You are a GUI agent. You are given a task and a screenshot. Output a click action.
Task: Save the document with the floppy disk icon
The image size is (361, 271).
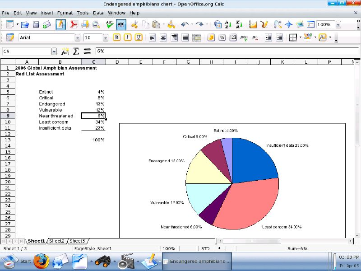pyautogui.click(x=36, y=24)
